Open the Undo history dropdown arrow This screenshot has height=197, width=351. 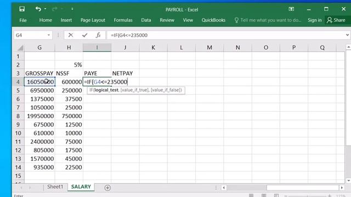click(x=45, y=9)
